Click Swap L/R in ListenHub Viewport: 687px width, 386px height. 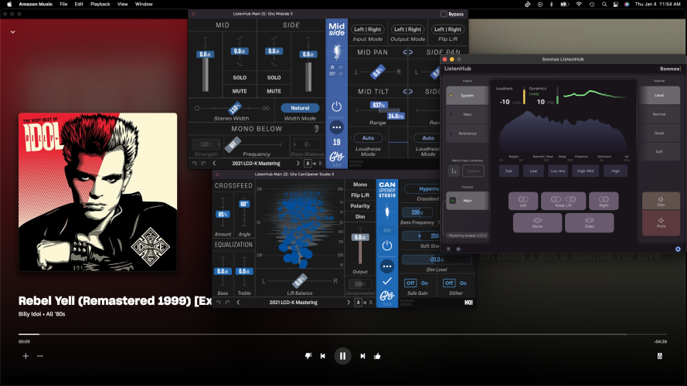[563, 201]
